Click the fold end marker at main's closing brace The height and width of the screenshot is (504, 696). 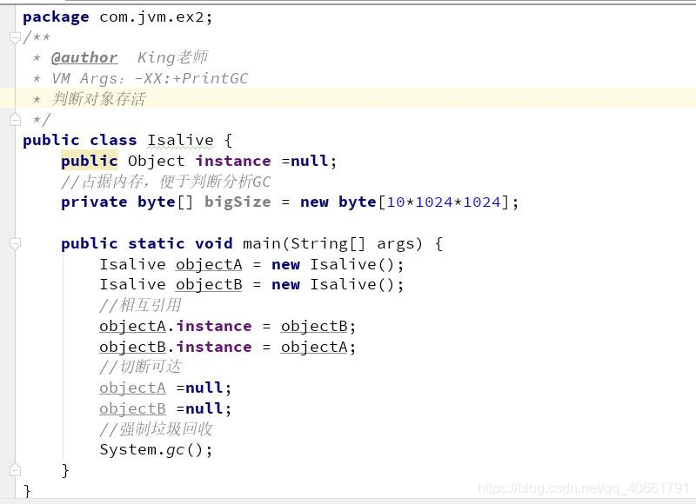(15, 470)
